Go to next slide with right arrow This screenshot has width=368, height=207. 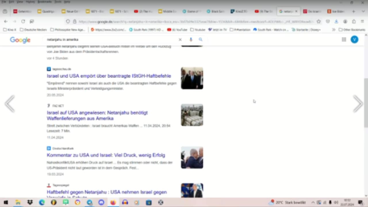pyautogui.click(x=358, y=103)
